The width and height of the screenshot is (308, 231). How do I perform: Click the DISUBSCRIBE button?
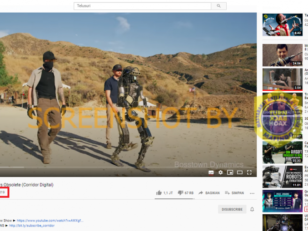pyautogui.click(x=232, y=209)
